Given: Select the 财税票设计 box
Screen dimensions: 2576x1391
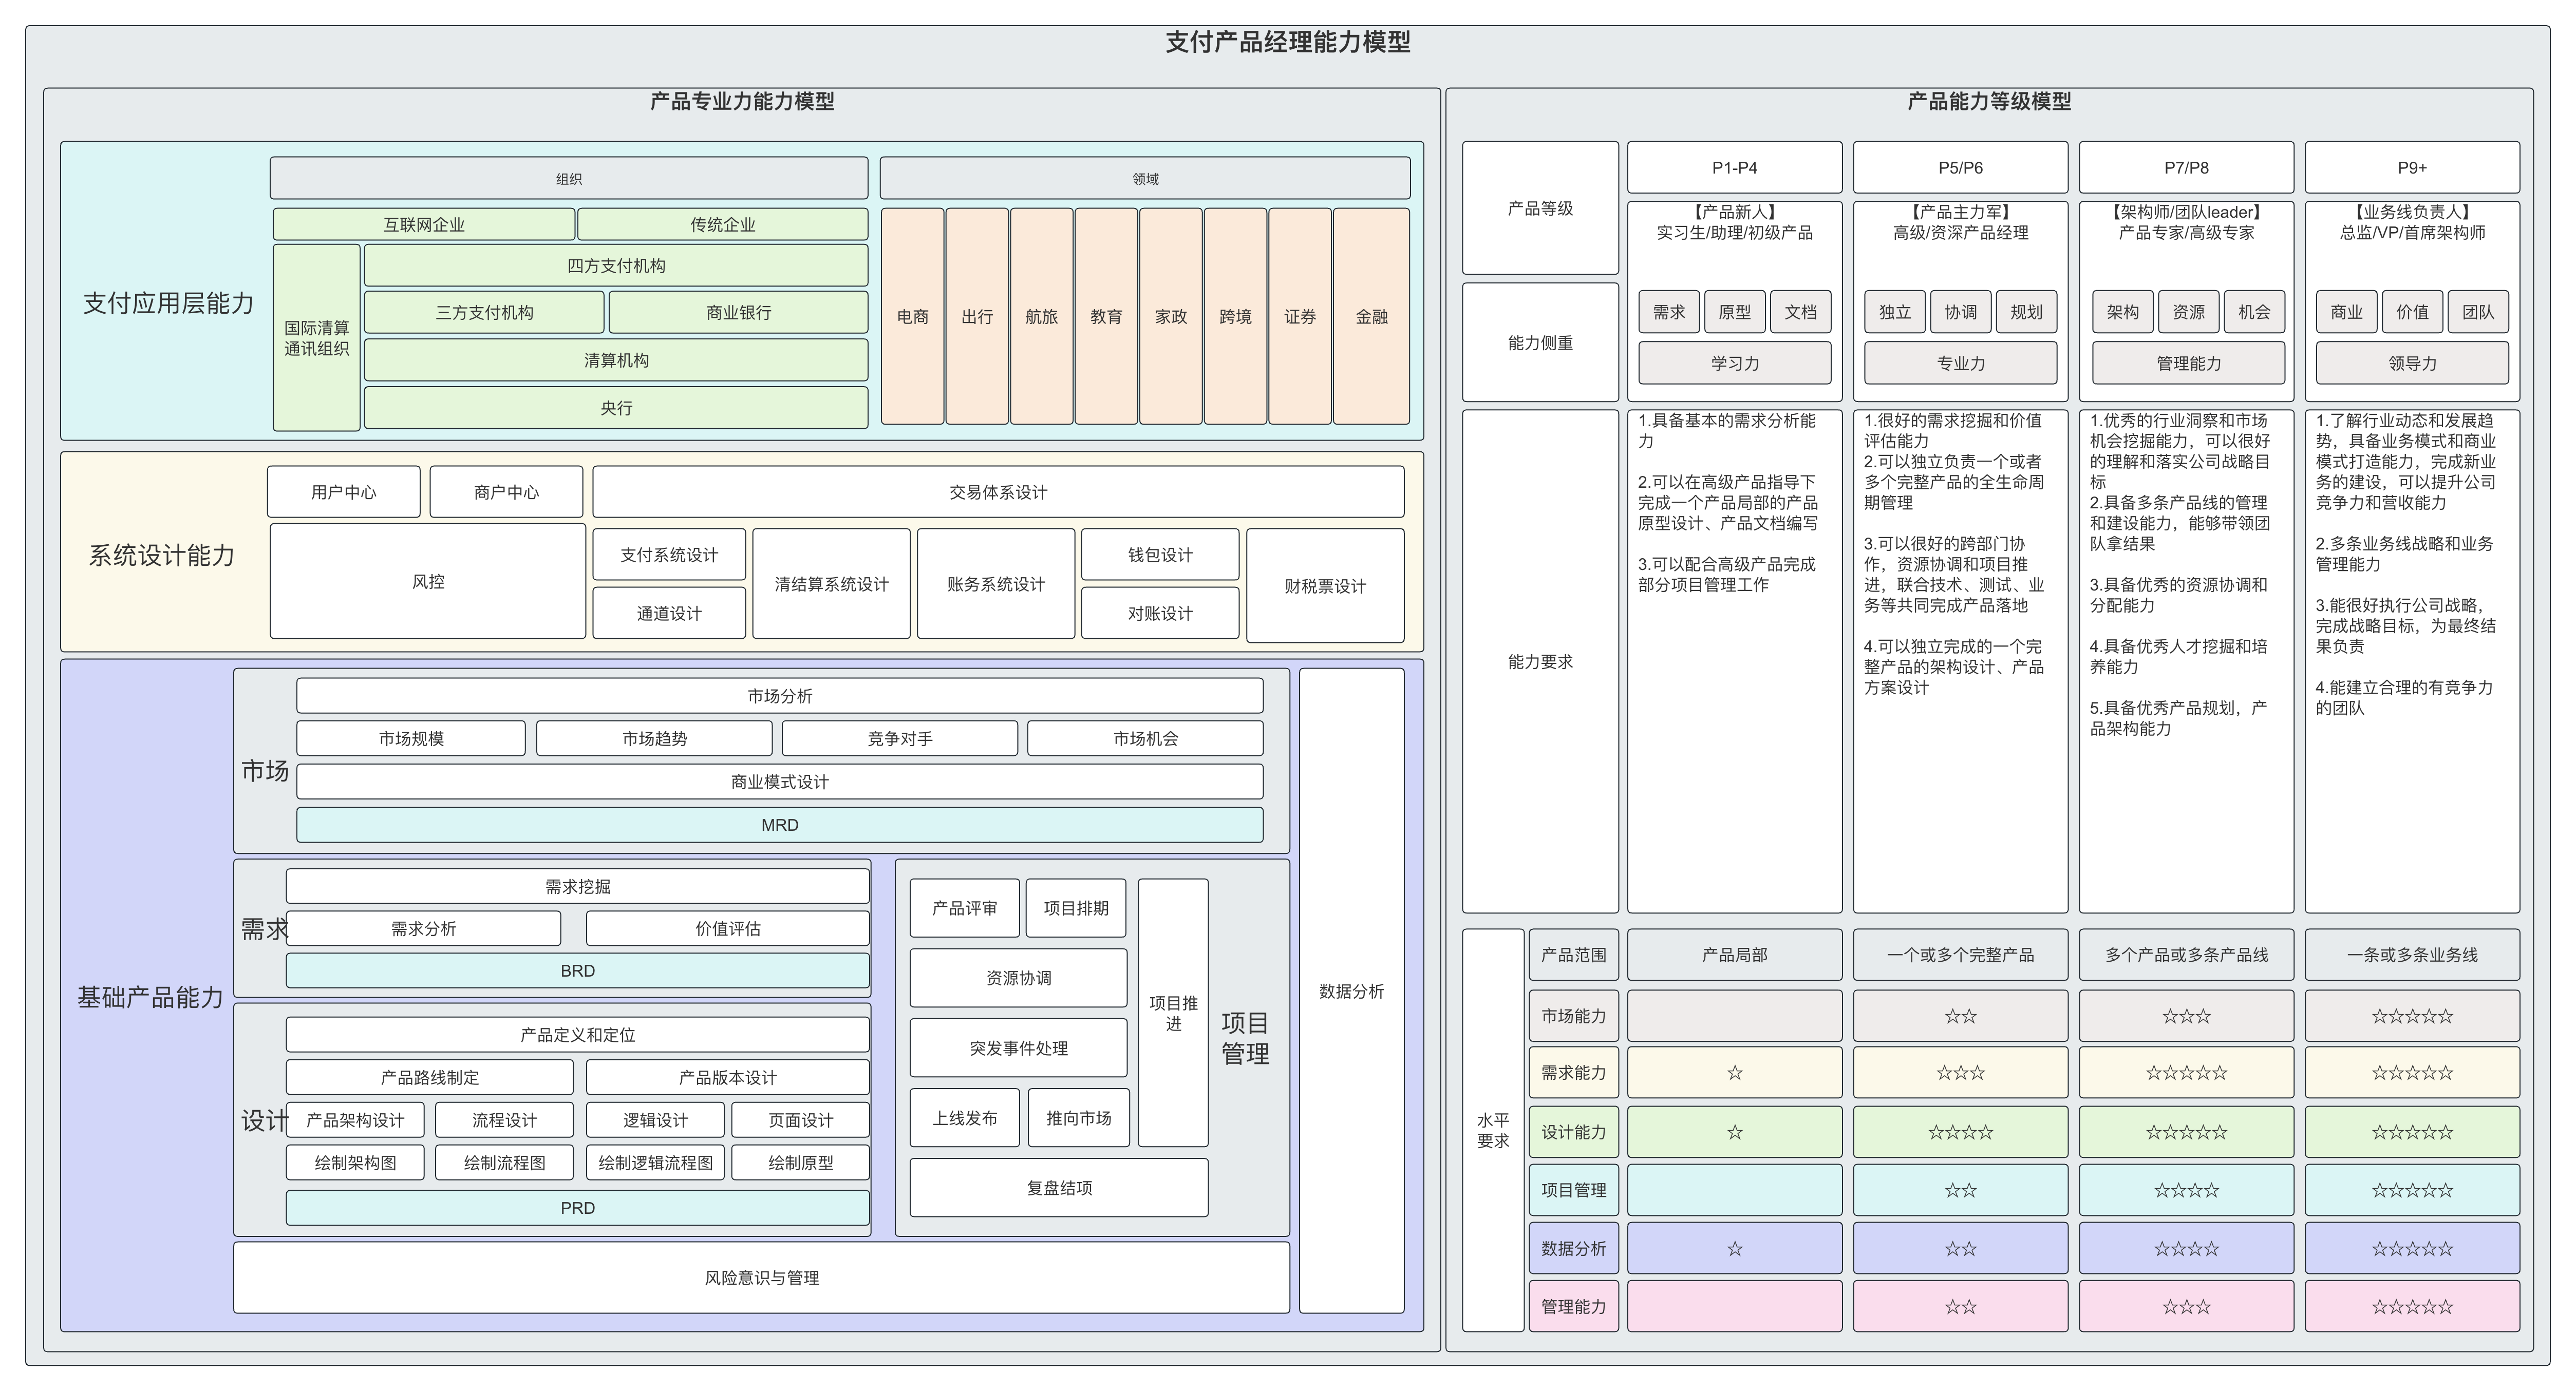Looking at the screenshot, I should (x=1324, y=585).
